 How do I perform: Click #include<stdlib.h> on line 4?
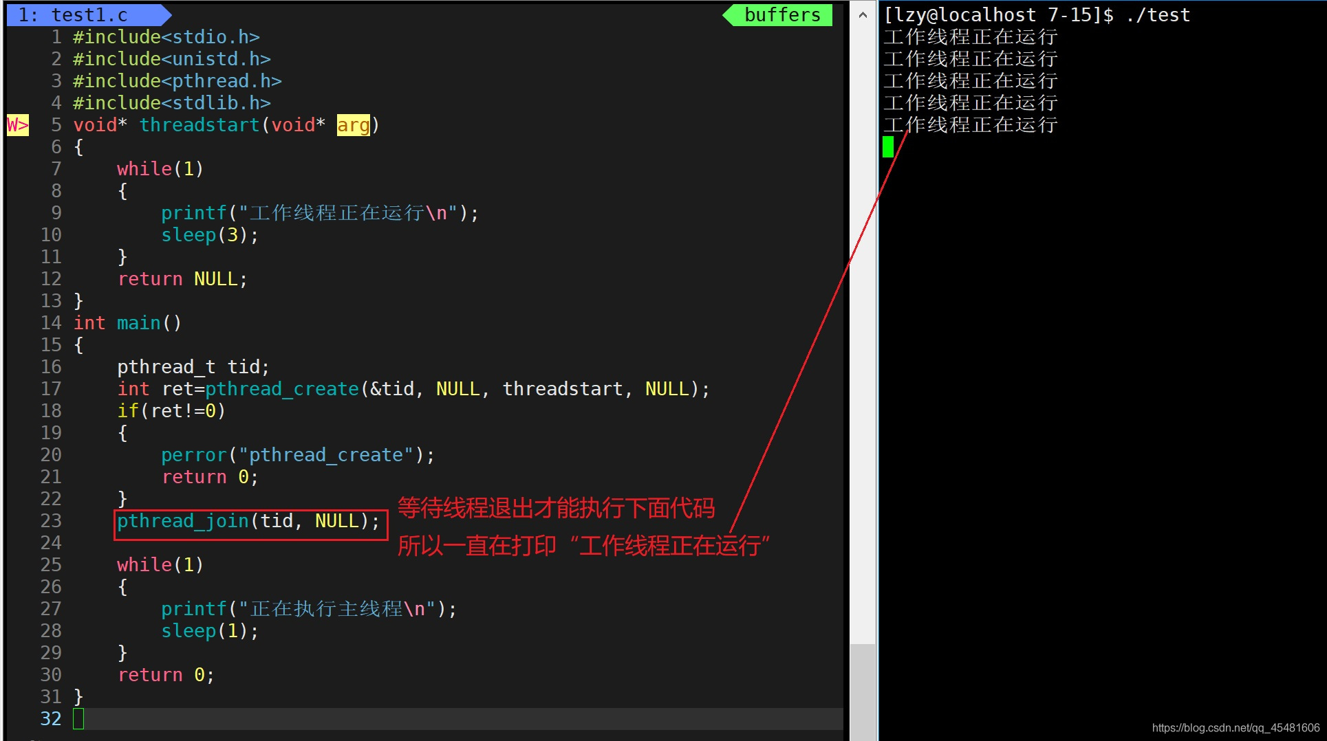(172, 103)
